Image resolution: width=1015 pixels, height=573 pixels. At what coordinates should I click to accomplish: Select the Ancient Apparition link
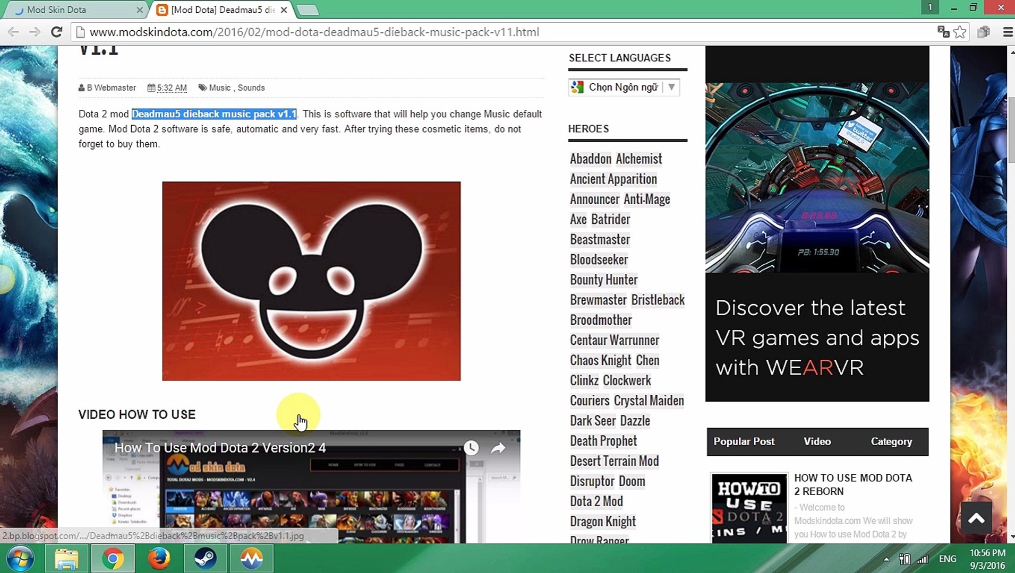point(613,179)
